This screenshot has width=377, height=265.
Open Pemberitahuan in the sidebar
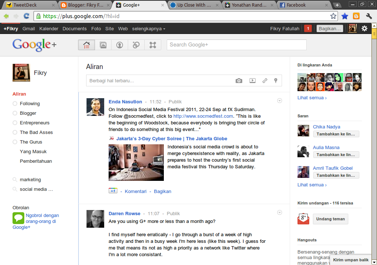(36, 161)
